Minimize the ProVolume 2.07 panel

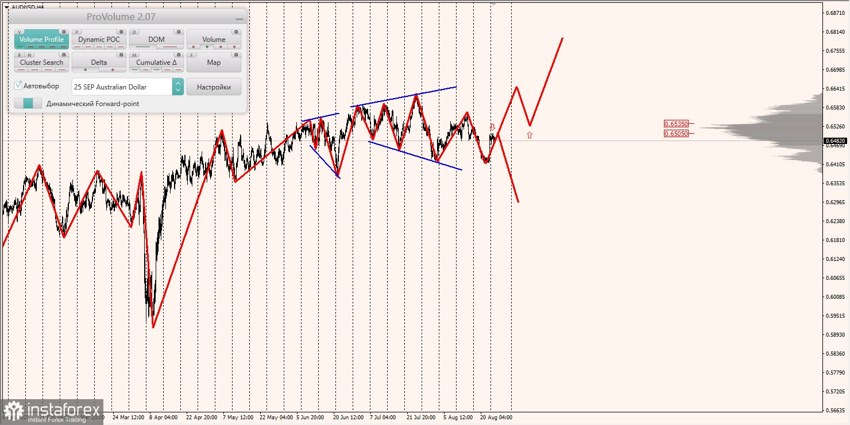click(x=239, y=19)
